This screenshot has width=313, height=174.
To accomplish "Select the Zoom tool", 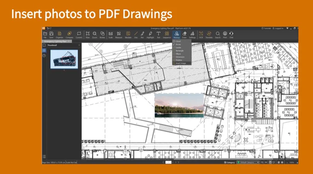I will (x=95, y=35).
